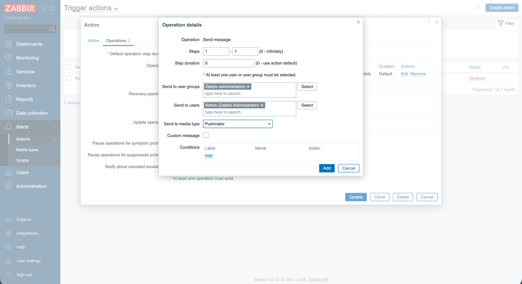Expand the Administration menu section
This screenshot has width=522, height=284.
(54, 186)
